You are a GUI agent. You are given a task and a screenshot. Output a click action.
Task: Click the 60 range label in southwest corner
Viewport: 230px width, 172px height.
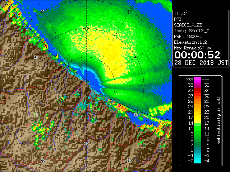point(43,160)
